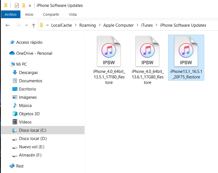Select the file name iPhone_4.0_64bit_13.6.1_17G80_Restore
The width and height of the screenshot is (218, 173).
pyautogui.click(x=147, y=77)
